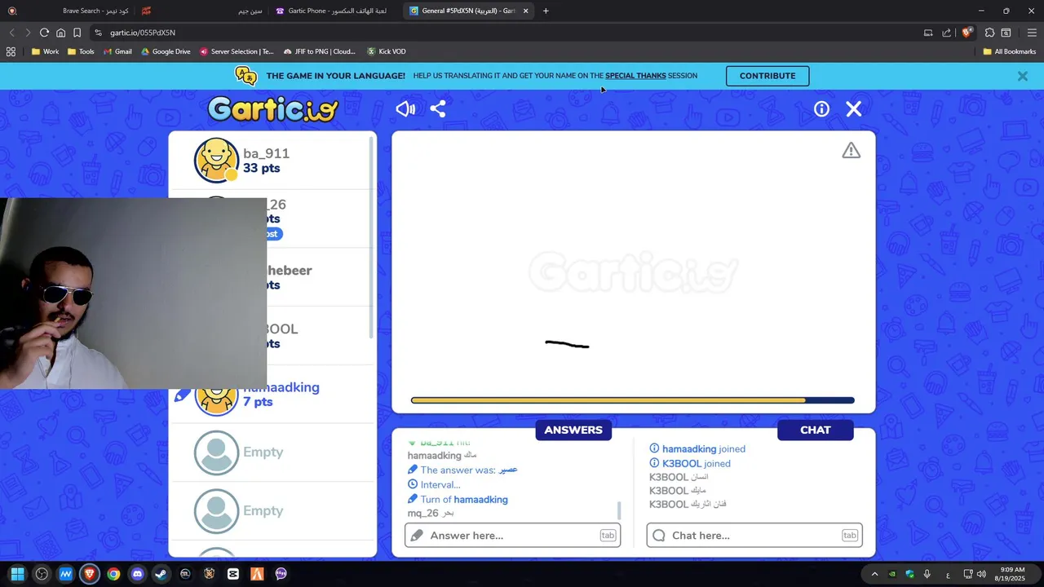Viewport: 1044px width, 587px height.
Task: Focus the Chat here input field
Action: (754, 536)
